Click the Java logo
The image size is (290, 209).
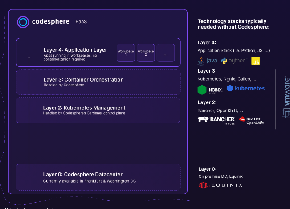207,61
